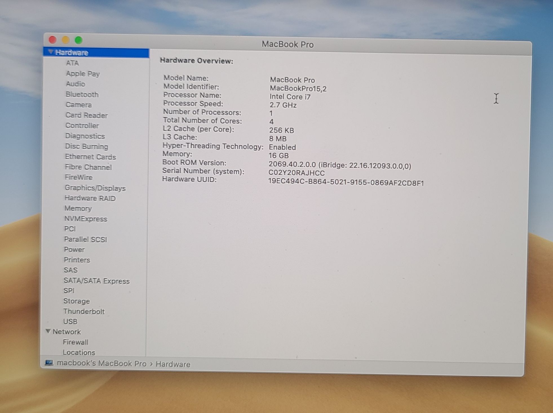Open the USB sidebar item

point(70,322)
